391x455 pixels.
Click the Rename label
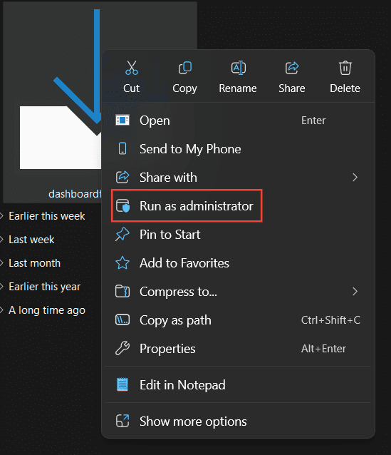pyautogui.click(x=238, y=88)
